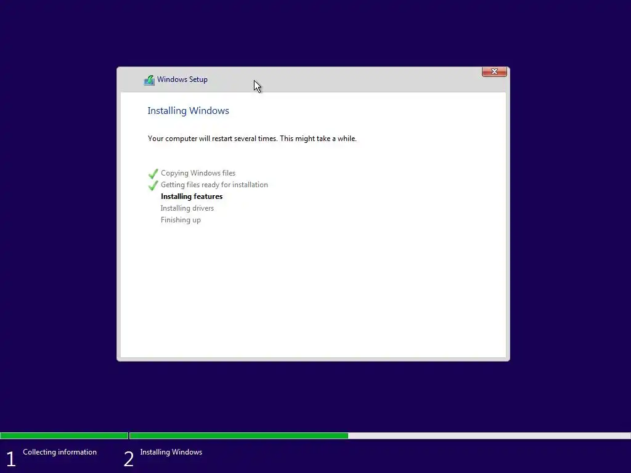The width and height of the screenshot is (631, 473).
Task: Select 'Getting files ready for installation' step
Action: pos(214,185)
